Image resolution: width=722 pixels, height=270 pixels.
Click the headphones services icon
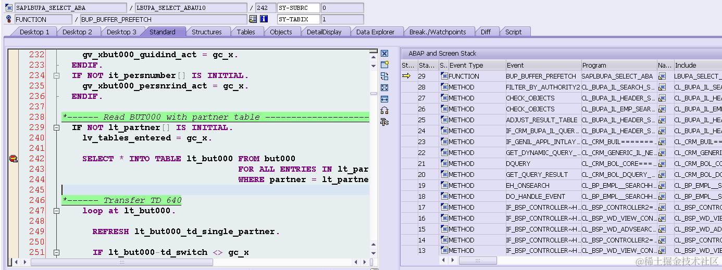tap(384, 110)
